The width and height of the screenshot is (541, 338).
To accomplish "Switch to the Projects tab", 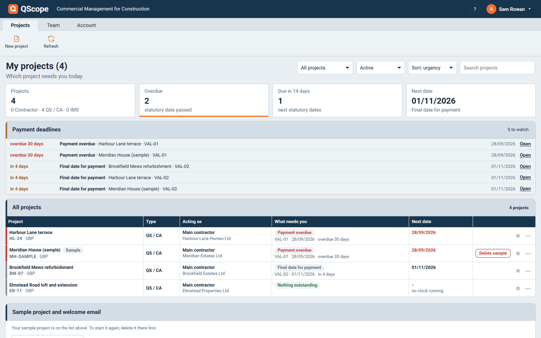I will click(20, 25).
